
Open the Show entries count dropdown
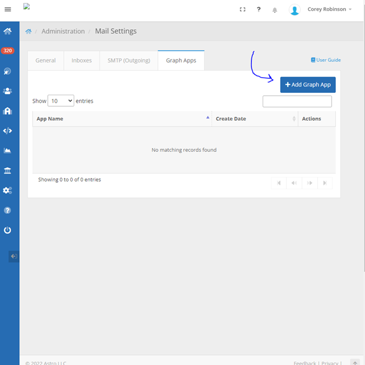tap(61, 101)
